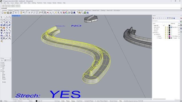This screenshot has width=182, height=102.
Task: Toggle Planar in the status bar
Action: (x=68, y=101)
